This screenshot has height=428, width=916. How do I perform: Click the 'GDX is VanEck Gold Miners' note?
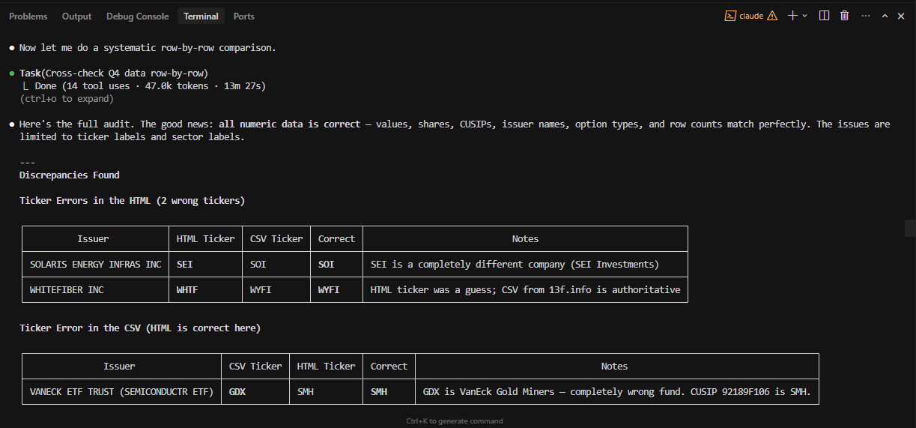click(616, 392)
